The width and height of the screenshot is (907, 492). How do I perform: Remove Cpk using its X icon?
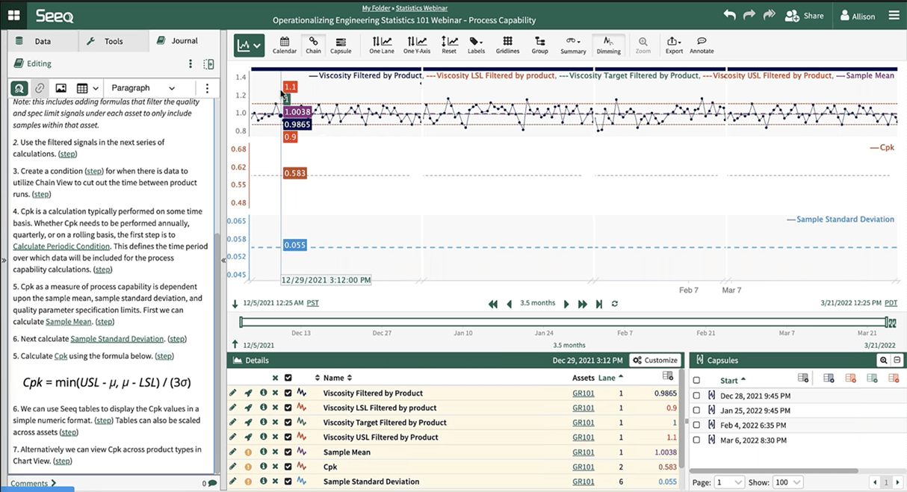(x=275, y=467)
